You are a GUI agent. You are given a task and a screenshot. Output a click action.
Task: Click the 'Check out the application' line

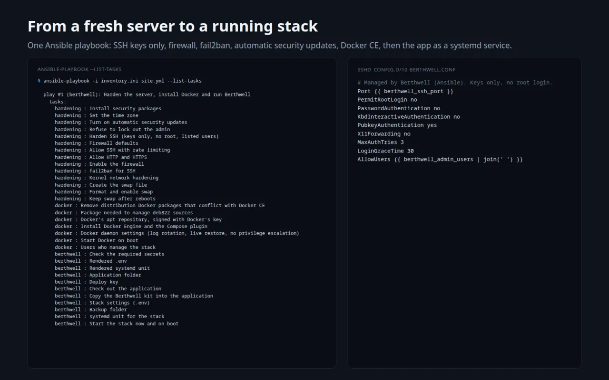(x=108, y=289)
